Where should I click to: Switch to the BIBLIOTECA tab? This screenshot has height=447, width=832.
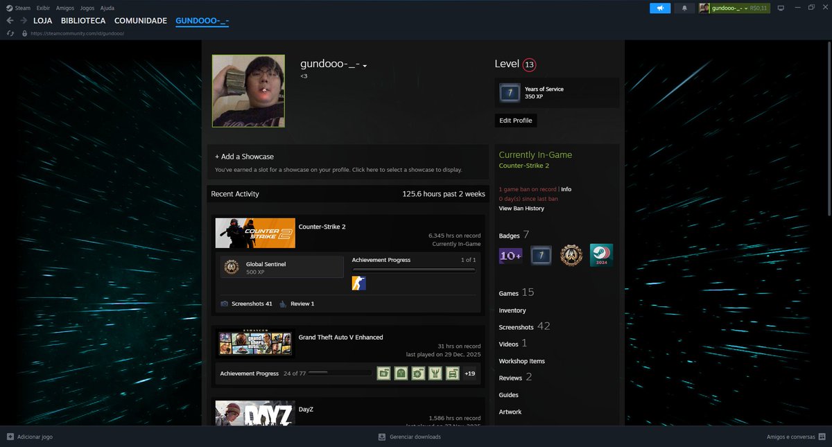click(83, 21)
